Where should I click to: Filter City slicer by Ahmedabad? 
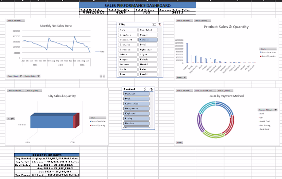click(148, 30)
